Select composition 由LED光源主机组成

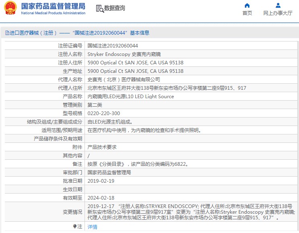[110, 122]
